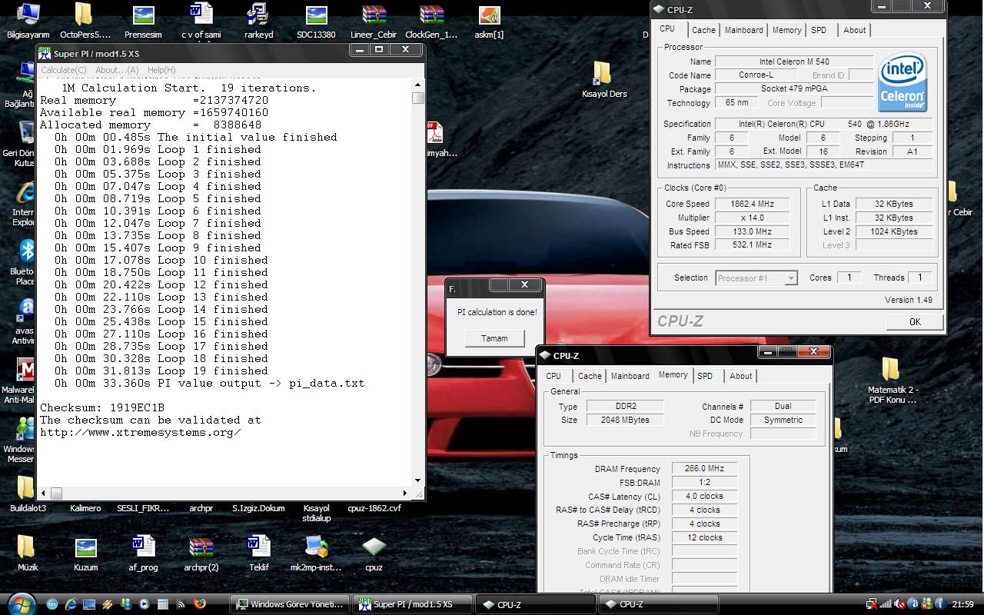Select Mainboard tab in lower CPU-Z window

[630, 376]
